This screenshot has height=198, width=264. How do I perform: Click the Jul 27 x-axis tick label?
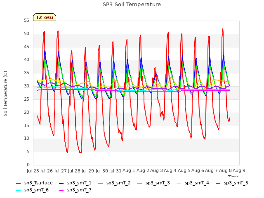click(60, 171)
